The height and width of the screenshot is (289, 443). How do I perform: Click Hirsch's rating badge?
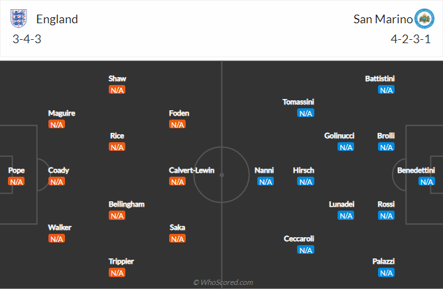pos(306,181)
